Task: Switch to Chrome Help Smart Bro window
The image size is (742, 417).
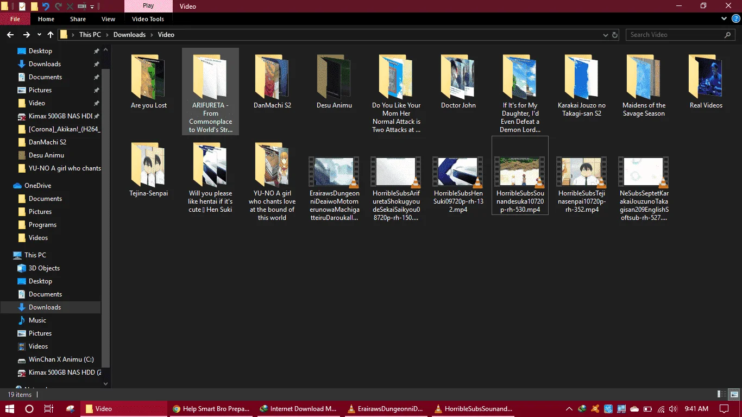Action: pos(211,409)
